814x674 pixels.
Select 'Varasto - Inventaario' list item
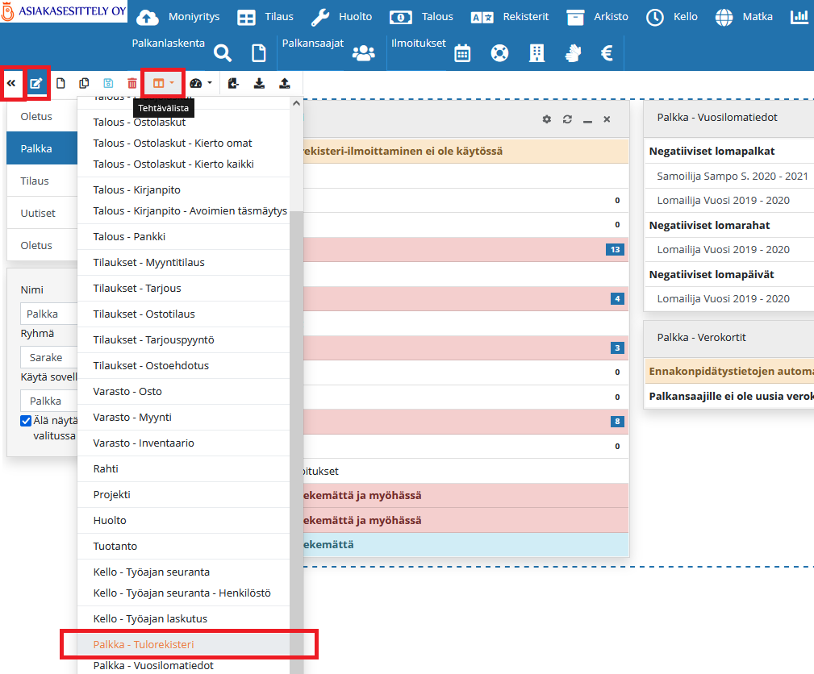144,443
